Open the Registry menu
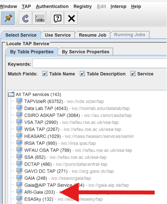 pyautogui.click(x=83, y=6)
